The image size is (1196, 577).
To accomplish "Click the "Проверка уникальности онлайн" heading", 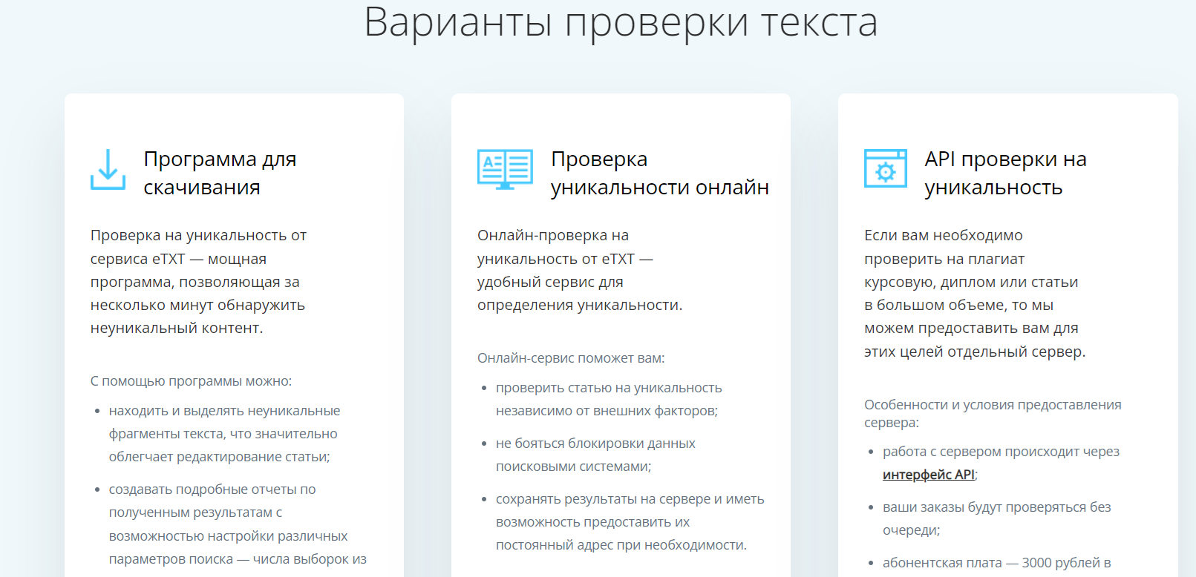I will (660, 173).
